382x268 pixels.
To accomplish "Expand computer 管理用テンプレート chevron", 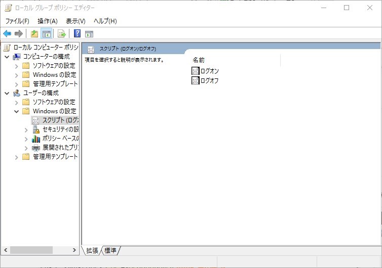I will pyautogui.click(x=16, y=84).
